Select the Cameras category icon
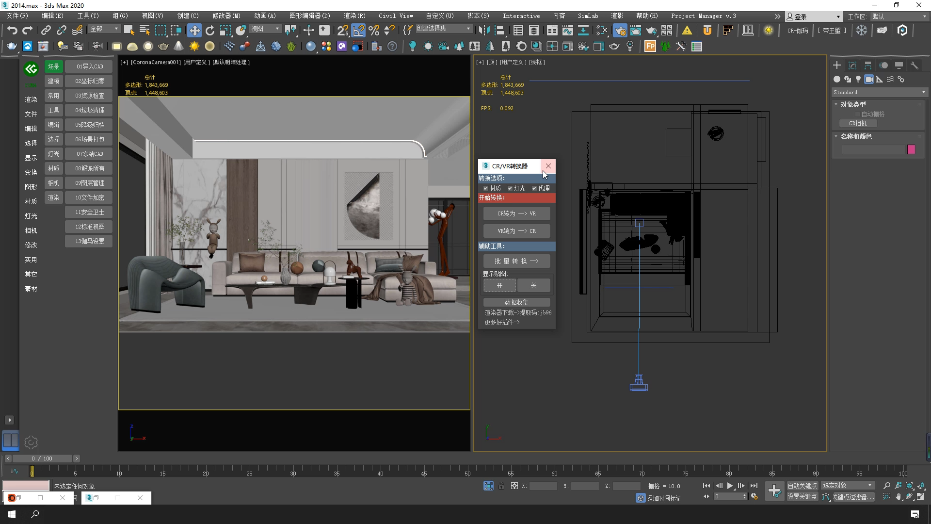The width and height of the screenshot is (931, 524). pos(869,79)
